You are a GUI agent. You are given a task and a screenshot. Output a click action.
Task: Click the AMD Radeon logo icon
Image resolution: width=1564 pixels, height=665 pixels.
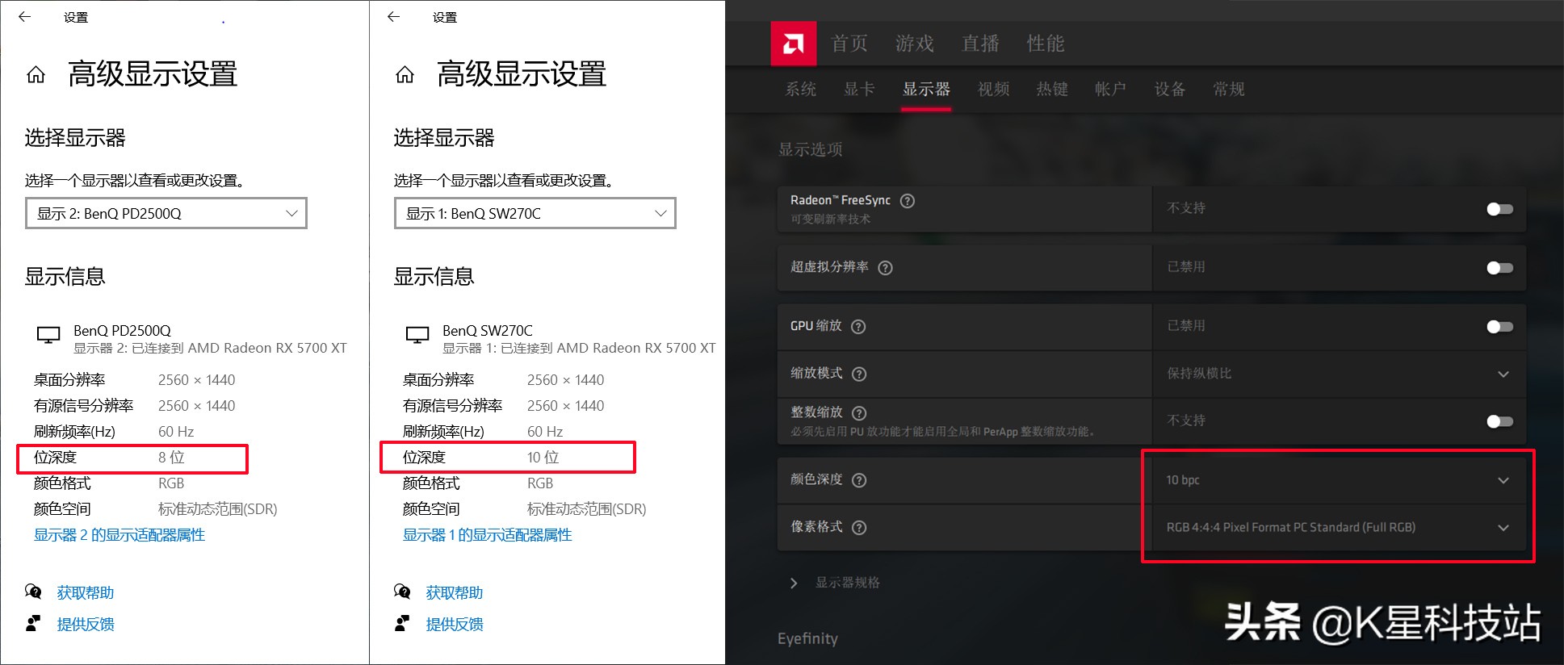pyautogui.click(x=794, y=44)
